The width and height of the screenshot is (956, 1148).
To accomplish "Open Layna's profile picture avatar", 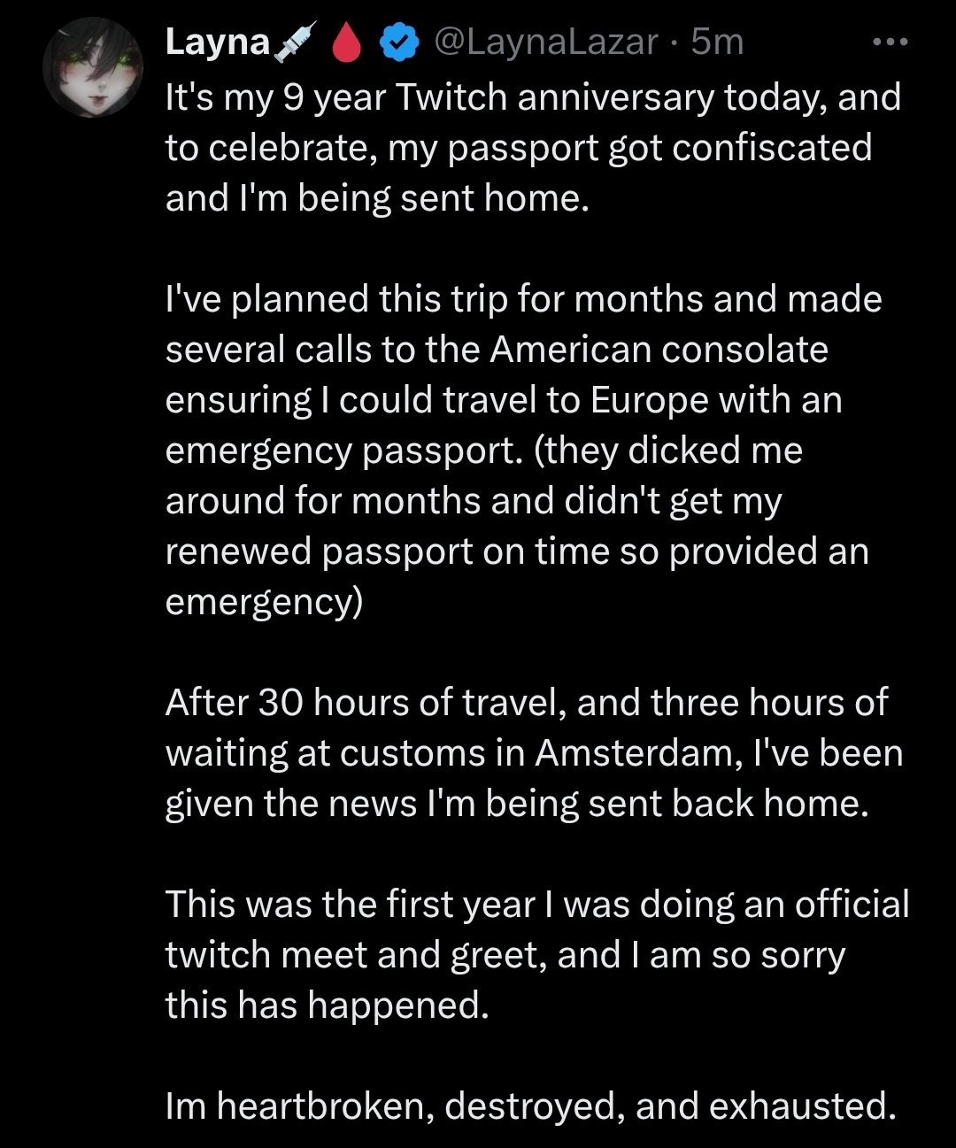I will coord(93,67).
